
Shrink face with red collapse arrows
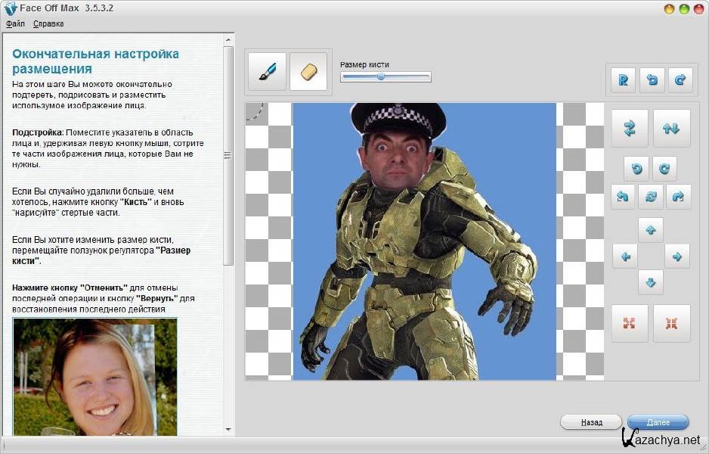(x=671, y=323)
